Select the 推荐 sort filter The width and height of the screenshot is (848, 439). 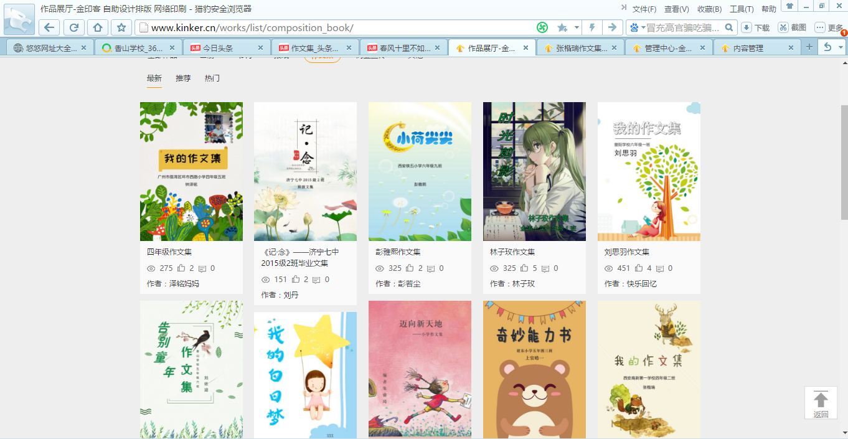pos(183,78)
